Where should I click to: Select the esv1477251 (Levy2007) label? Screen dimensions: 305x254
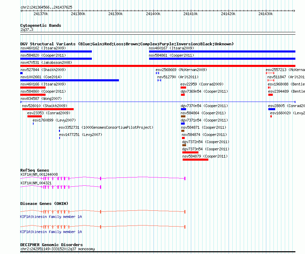click(81, 135)
